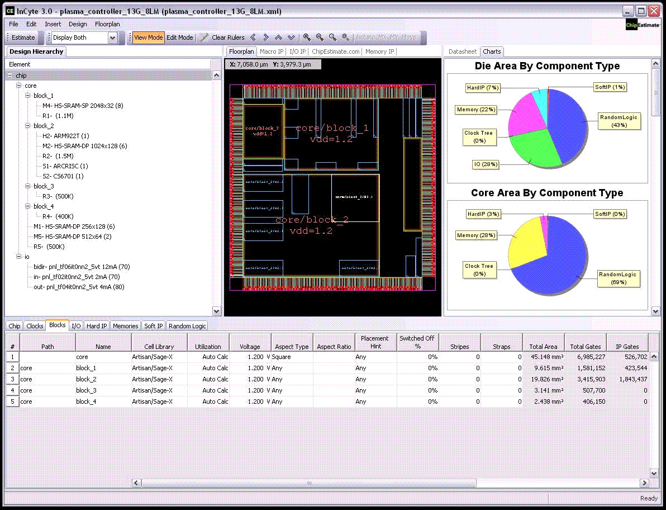Switch to the Datasheet tab
Viewport: 666px width, 510px height.
(x=463, y=51)
